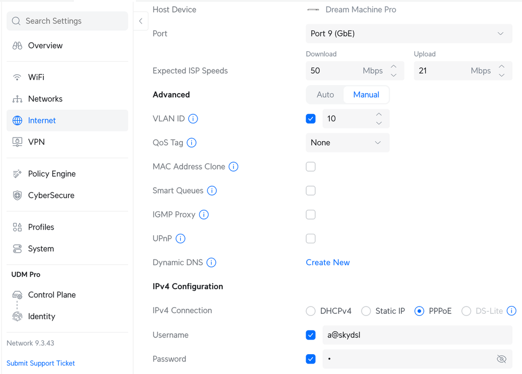This screenshot has width=522, height=374.
Task: Click Create New Dynamic DNS link
Action: point(328,263)
